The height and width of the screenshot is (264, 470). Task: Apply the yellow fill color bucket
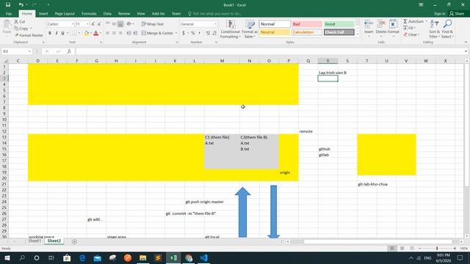87,33
